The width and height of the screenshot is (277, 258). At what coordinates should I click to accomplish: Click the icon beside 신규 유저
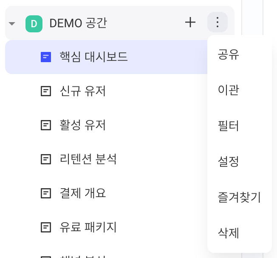tap(46, 91)
